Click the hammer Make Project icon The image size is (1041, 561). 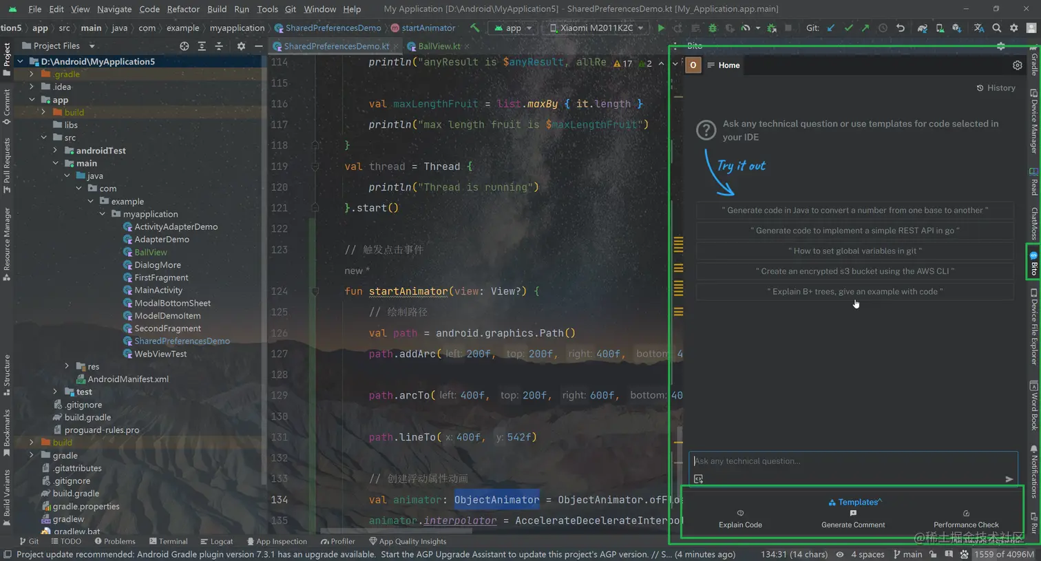click(474, 28)
